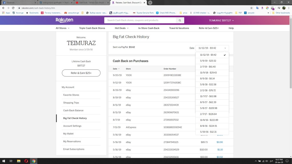
Task: Open File Explorer from taskbar
Action: pos(19,161)
